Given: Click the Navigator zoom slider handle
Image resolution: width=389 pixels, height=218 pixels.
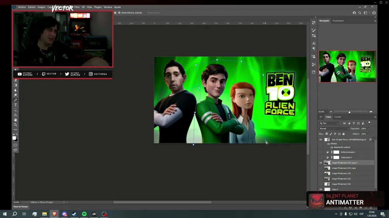Looking at the screenshot, I should [349, 112].
